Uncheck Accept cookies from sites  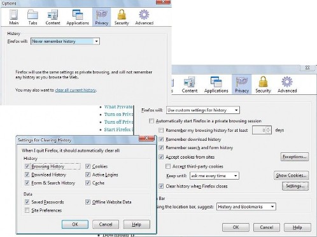161,157
